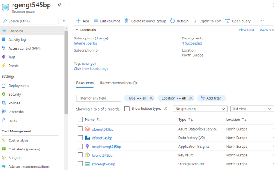The width and height of the screenshot is (274, 170).
Task: Click the Data factory icon beside dfengt545bp
Action: point(87,138)
